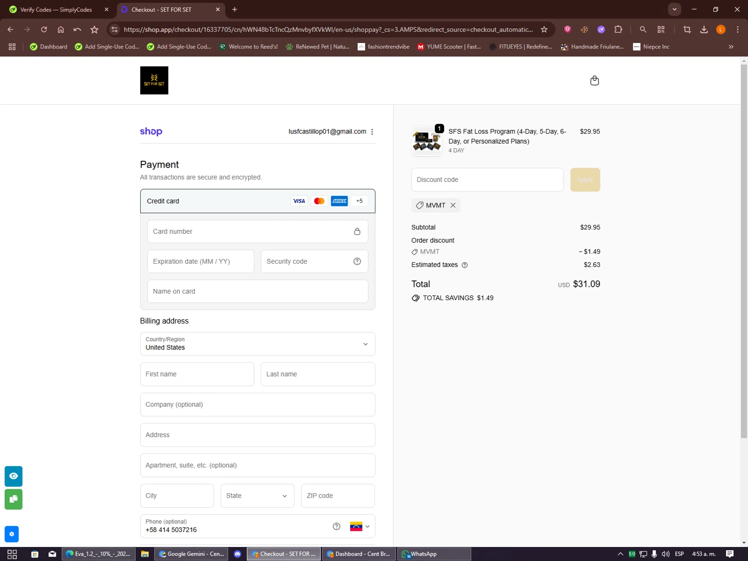Click the City field
This screenshot has height=561, width=748.
click(x=177, y=496)
